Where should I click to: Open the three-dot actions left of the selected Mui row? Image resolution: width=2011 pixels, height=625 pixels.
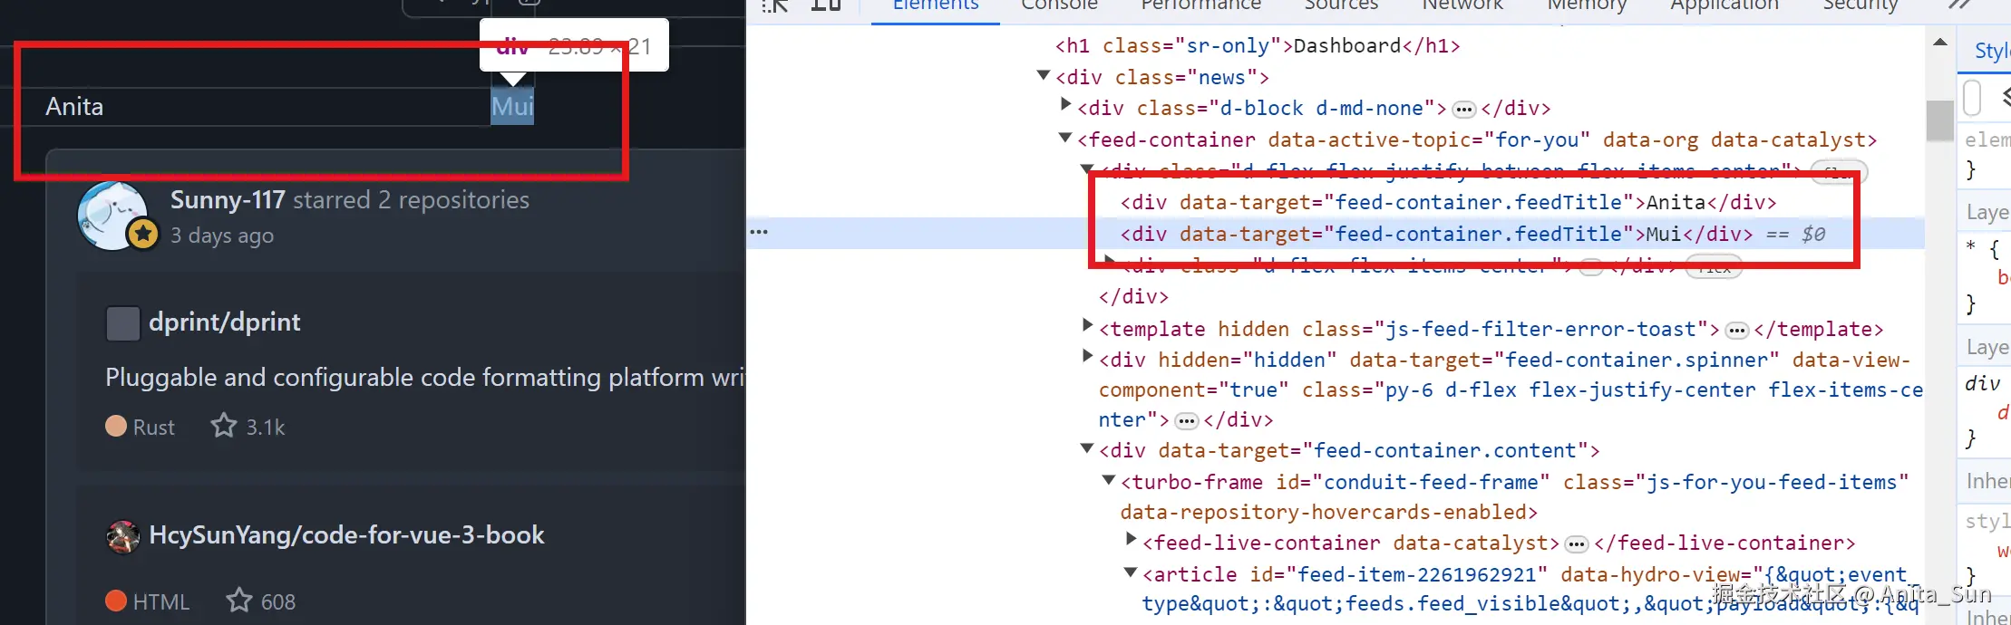[x=759, y=233]
